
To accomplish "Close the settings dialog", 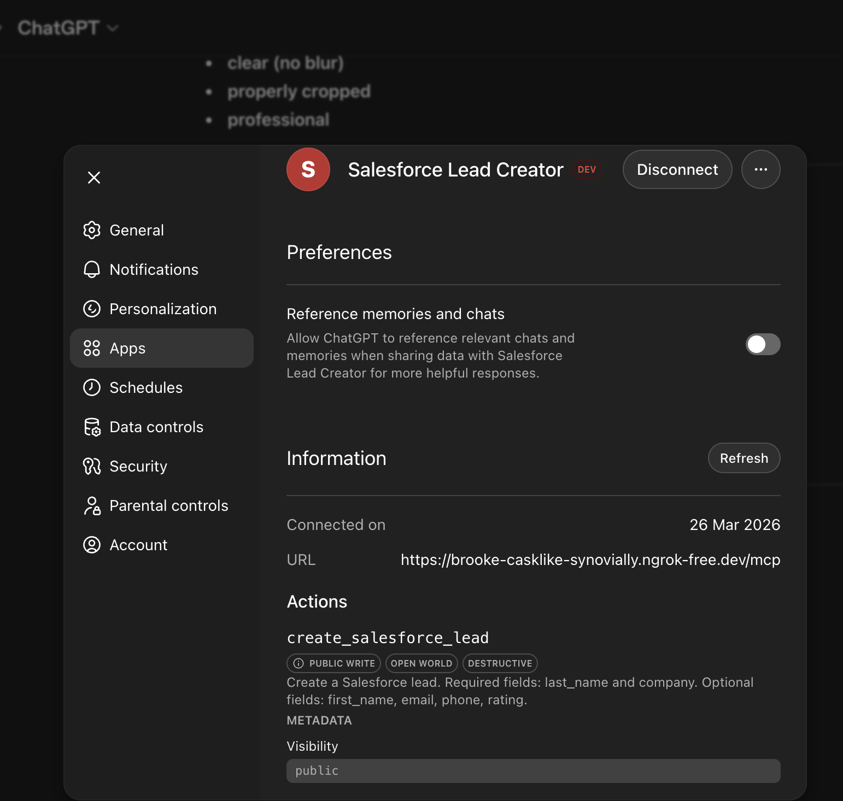I will [x=93, y=178].
